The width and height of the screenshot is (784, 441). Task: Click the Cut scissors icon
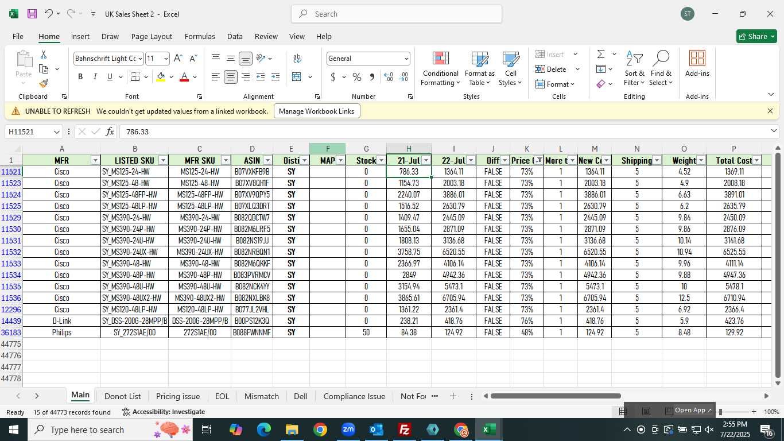[43, 54]
